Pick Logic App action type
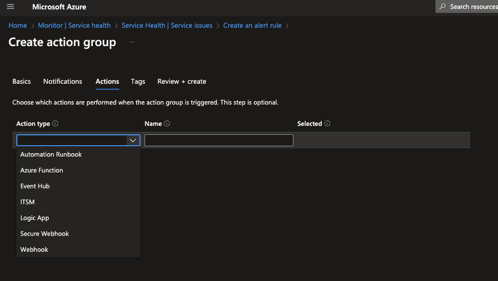 78,218
